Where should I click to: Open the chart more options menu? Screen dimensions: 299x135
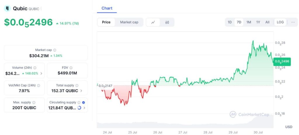[x=293, y=22]
